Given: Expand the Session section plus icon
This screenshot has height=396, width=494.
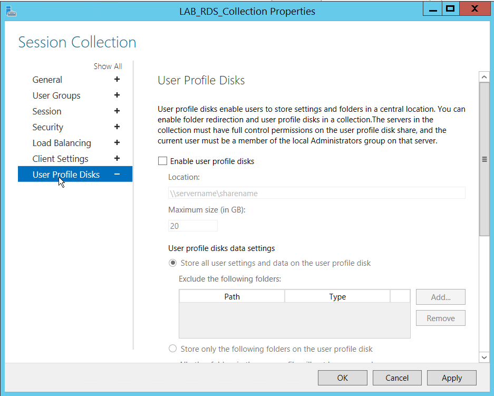Looking at the screenshot, I should point(117,111).
